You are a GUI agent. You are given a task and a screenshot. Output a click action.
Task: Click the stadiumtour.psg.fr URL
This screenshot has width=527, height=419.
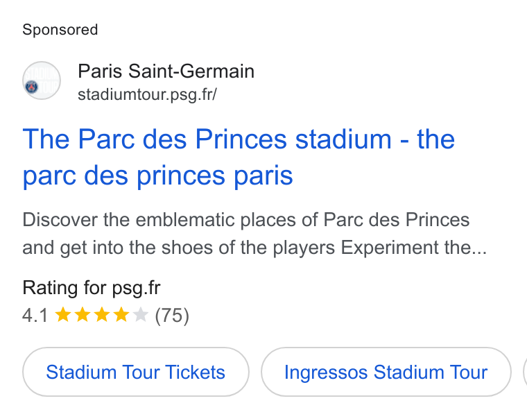click(x=147, y=94)
